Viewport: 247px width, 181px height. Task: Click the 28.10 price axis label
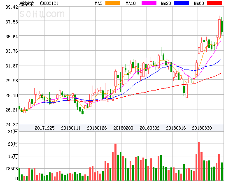tap(12, 95)
